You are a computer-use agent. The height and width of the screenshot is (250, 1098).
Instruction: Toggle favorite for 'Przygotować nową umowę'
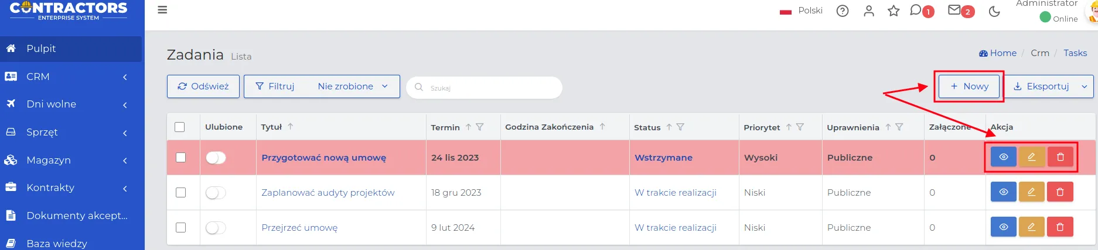(216, 158)
